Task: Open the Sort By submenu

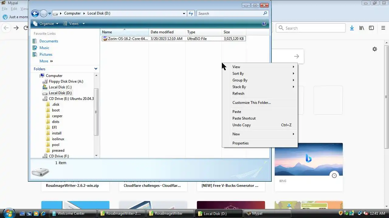Action: click(260, 74)
